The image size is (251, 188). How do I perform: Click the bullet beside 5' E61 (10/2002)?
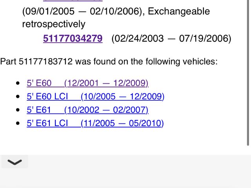(x=18, y=110)
